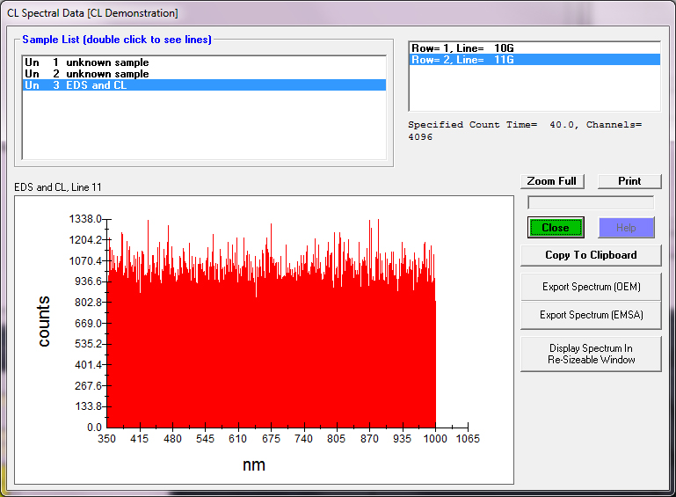Copy the spectrum to clipboard

coord(591,255)
